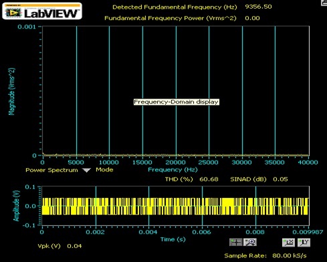
Task: Click the Detected Fundamental Frequency value 9356.50
Action: (x=258, y=7)
